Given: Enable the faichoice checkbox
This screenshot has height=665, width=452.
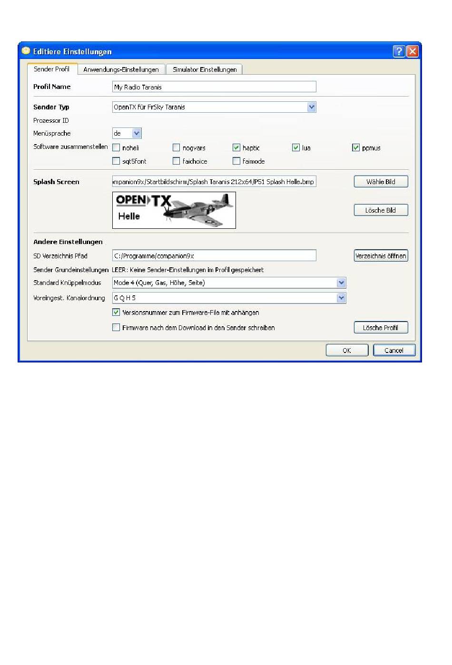Looking at the screenshot, I should [176, 161].
